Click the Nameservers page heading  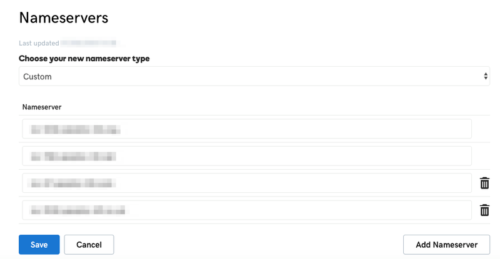(x=64, y=17)
